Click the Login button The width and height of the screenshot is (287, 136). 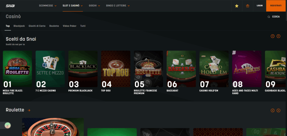click(260, 6)
